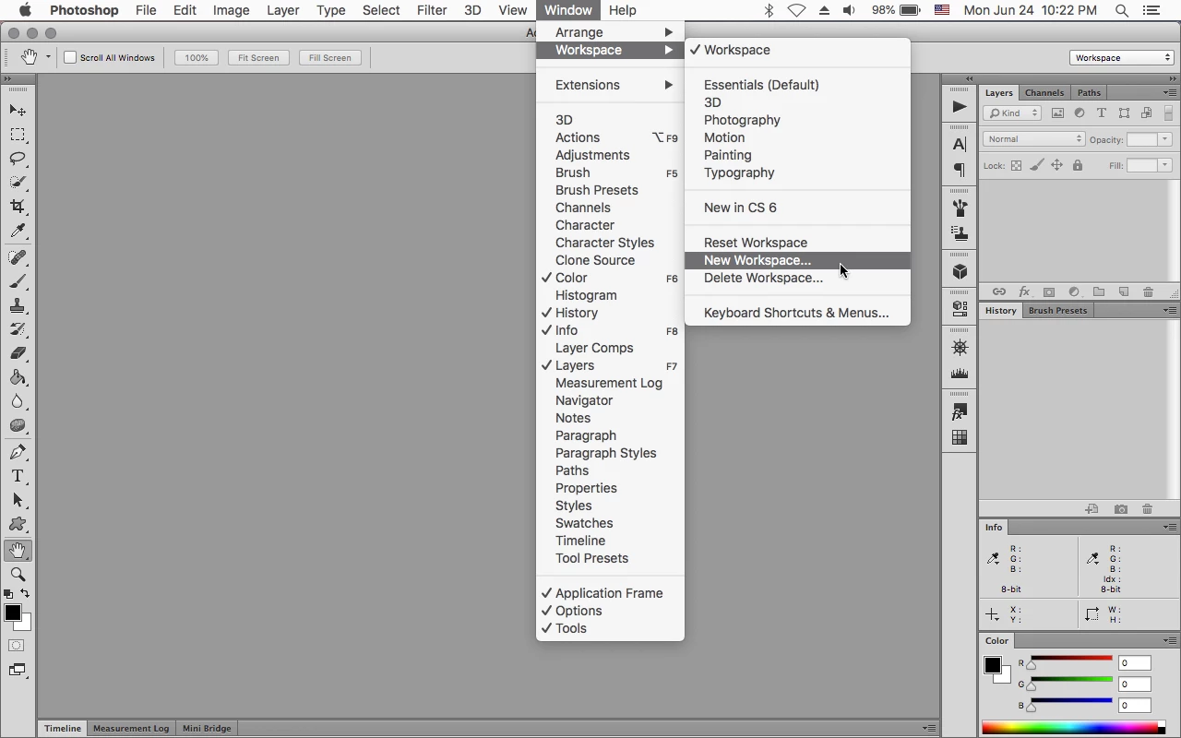Open the 3D cube panel icon
This screenshot has height=738, width=1181.
960,272
